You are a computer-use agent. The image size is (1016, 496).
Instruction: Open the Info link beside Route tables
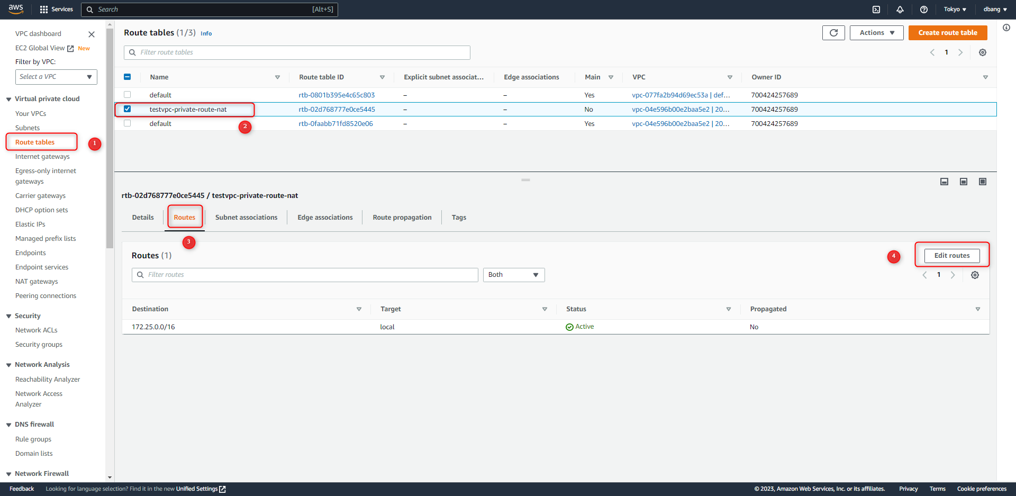206,33
